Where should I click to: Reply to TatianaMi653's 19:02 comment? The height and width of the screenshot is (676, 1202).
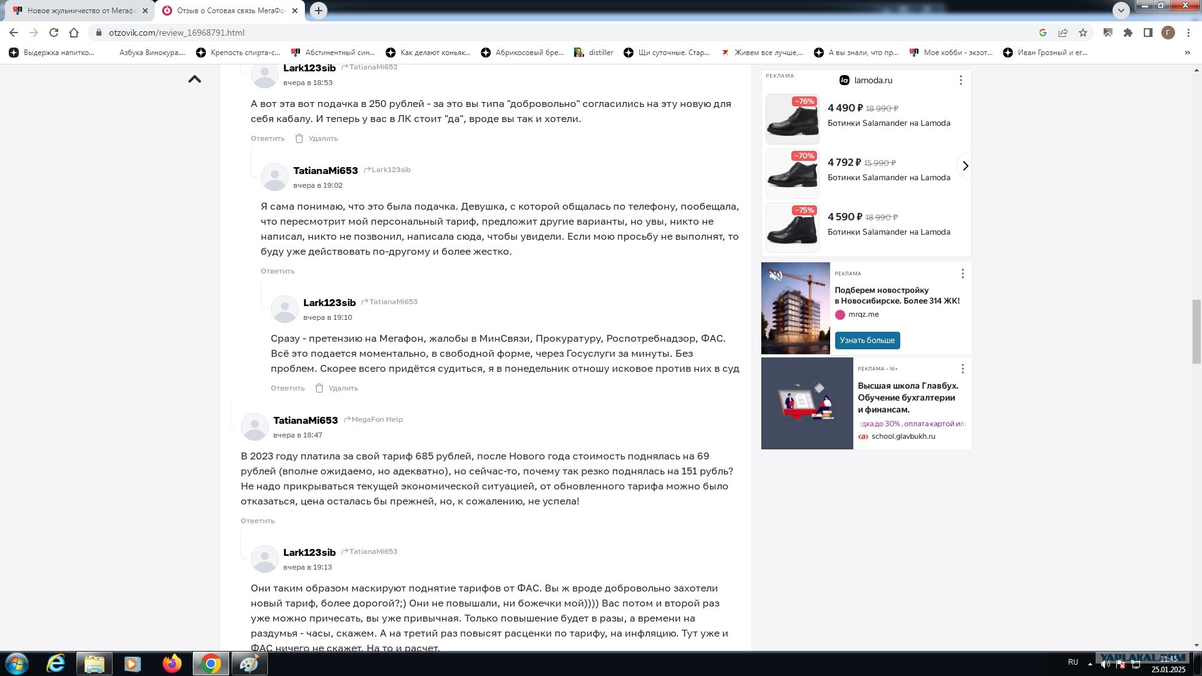[x=277, y=271]
